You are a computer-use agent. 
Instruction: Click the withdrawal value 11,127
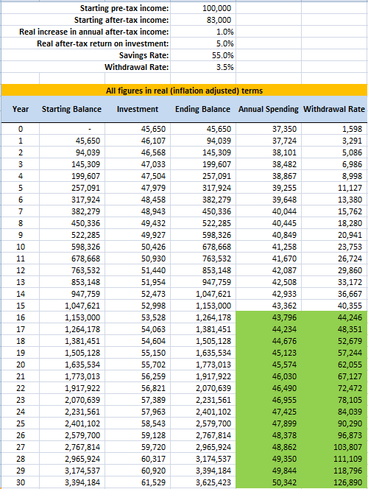pos(350,188)
